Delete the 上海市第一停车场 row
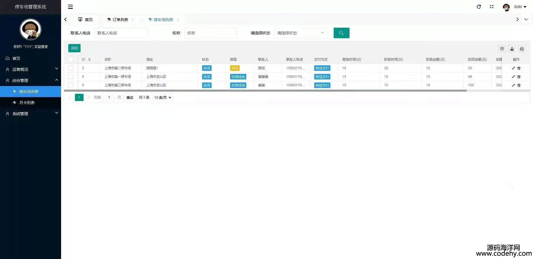 [519, 77]
